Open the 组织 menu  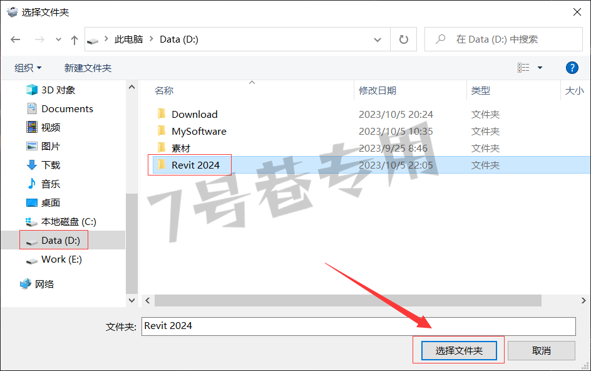click(28, 68)
